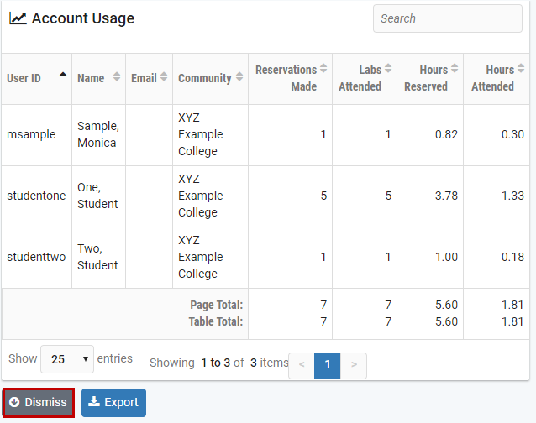Click the name cell Sample, Monica
Image resolution: width=536 pixels, height=423 pixels.
pos(98,135)
